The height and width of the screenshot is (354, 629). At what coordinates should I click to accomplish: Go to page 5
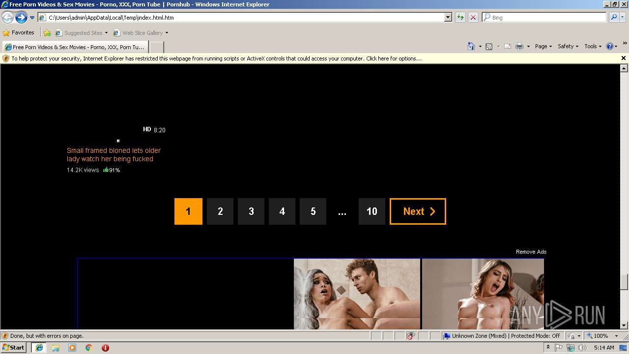coord(313,211)
